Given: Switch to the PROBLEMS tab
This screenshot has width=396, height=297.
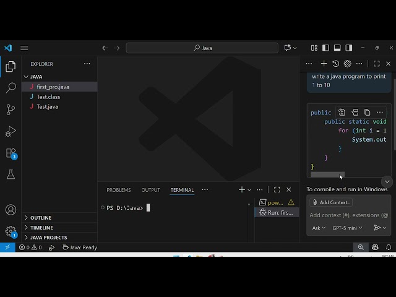Looking at the screenshot, I should tap(119, 190).
